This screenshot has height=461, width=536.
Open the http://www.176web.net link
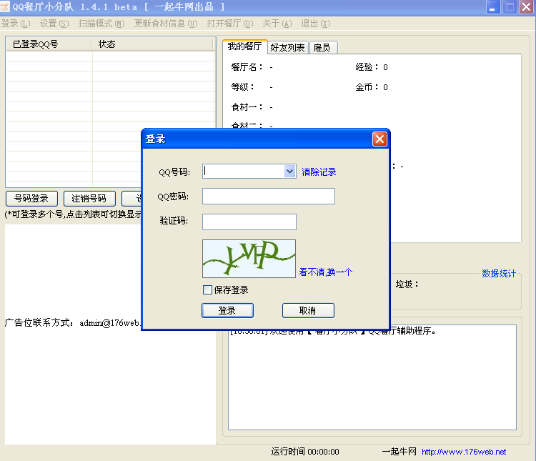tap(464, 452)
